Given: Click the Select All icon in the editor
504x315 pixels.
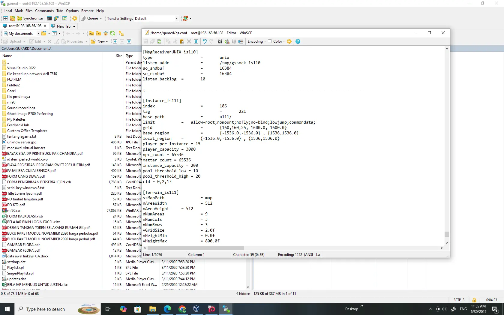Looking at the screenshot, I should 196,41.
